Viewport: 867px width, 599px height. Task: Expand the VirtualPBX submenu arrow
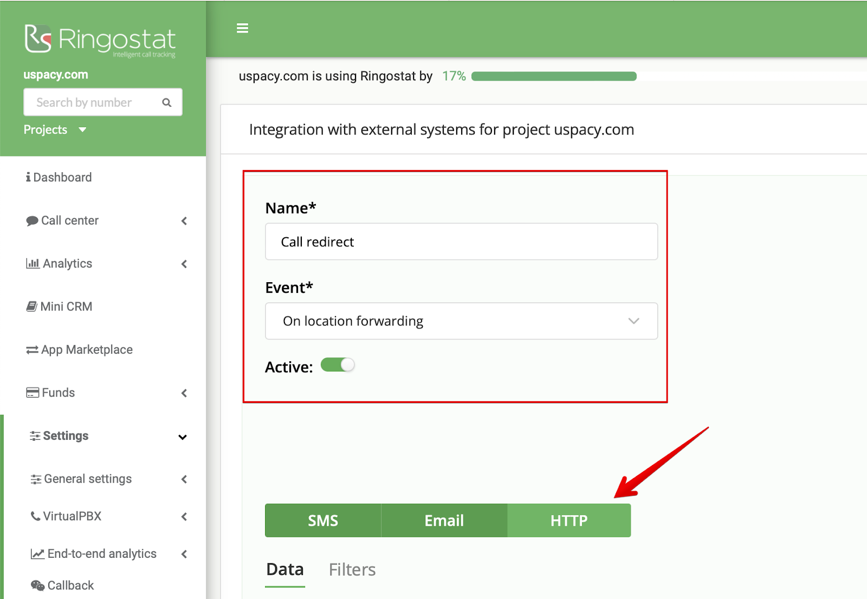tap(184, 517)
